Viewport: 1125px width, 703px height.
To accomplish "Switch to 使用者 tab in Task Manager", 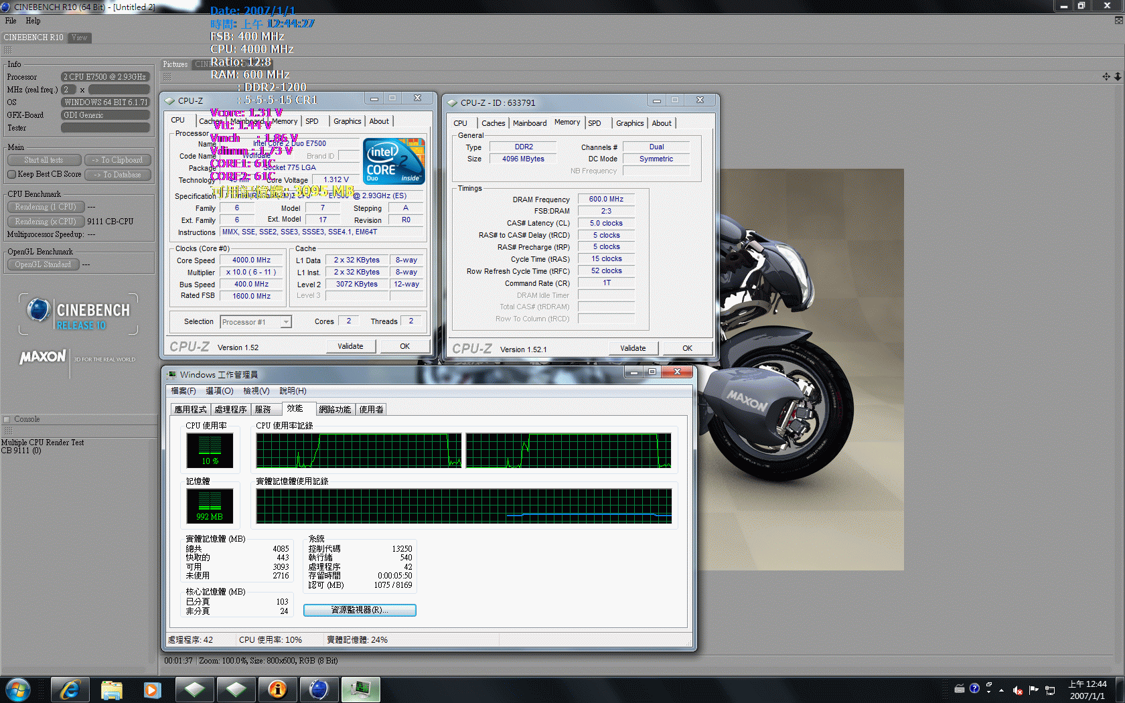I will [x=371, y=410].
